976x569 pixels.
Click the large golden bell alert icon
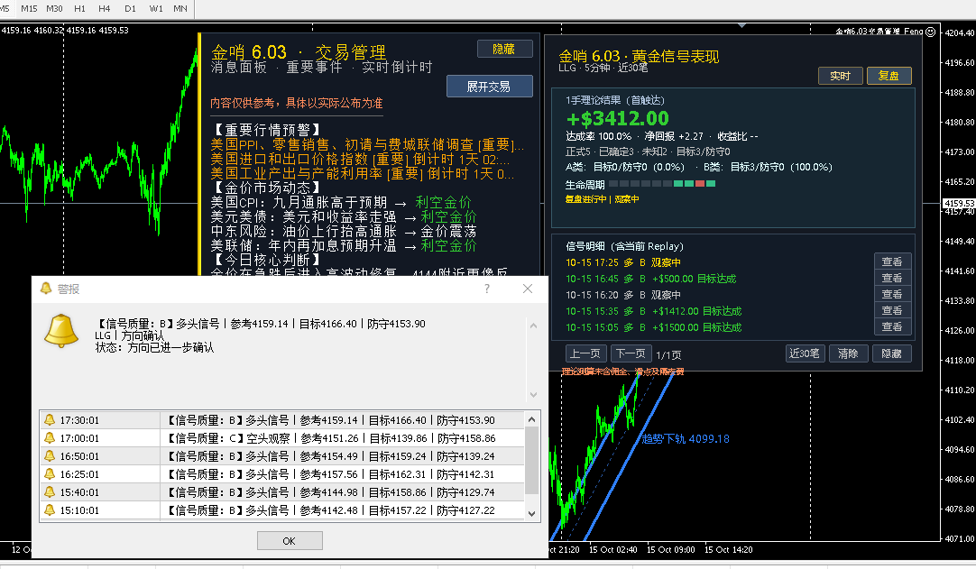(61, 331)
